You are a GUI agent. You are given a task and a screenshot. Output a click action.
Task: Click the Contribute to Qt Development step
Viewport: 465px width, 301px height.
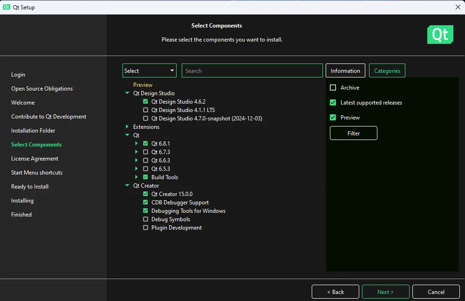48,117
